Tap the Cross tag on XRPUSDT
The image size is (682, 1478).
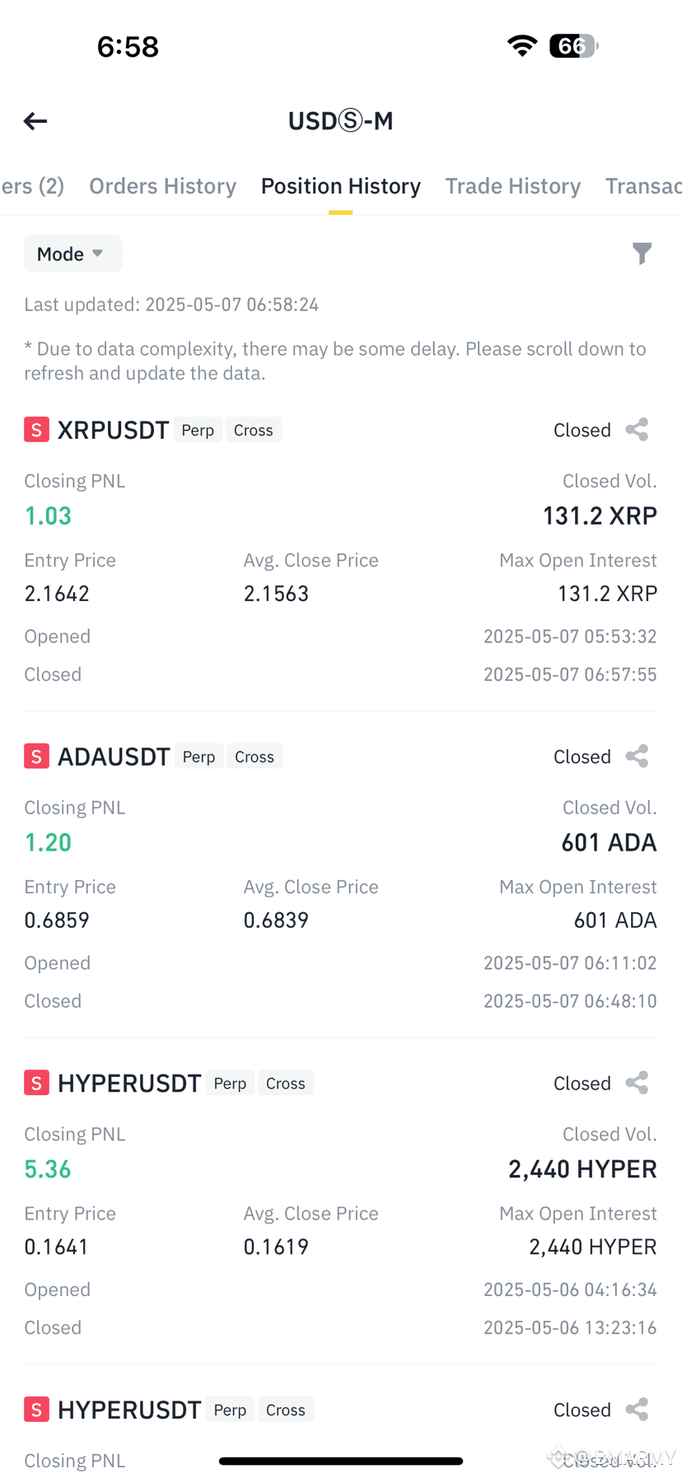point(254,430)
